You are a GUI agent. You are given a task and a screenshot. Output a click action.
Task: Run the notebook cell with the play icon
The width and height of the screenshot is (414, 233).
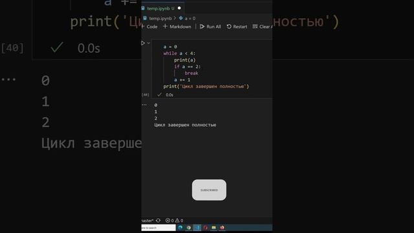point(143,43)
